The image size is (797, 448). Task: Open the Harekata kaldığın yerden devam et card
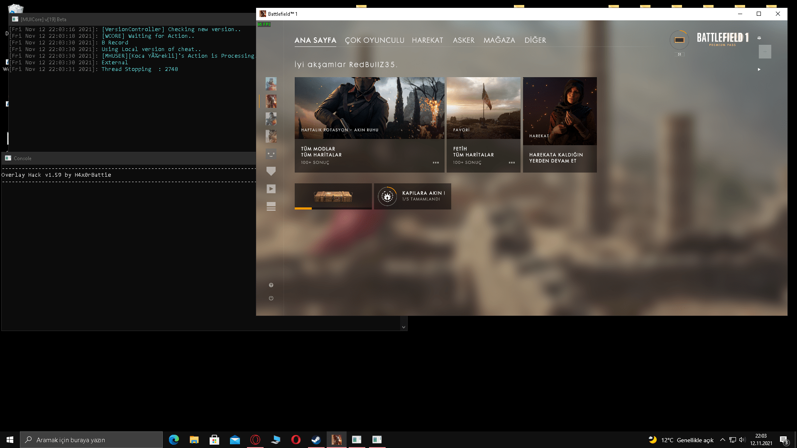(560, 124)
